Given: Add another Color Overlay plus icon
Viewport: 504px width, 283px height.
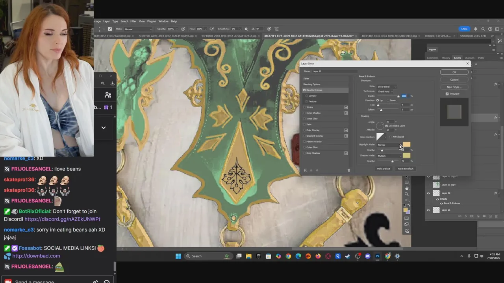Looking at the screenshot, I should click(346, 130).
